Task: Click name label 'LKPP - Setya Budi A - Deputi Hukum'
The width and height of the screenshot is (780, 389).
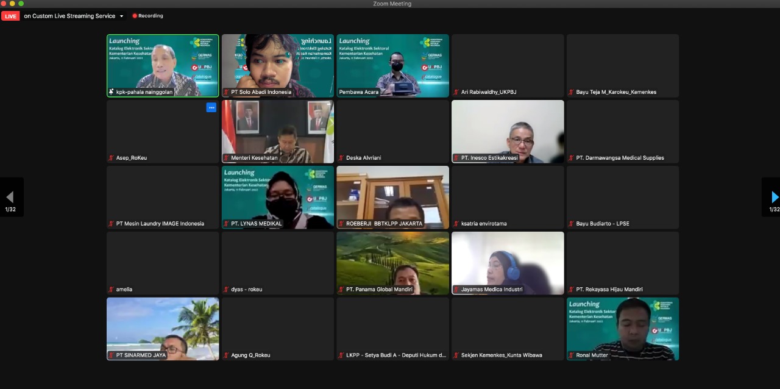Action: (396, 355)
